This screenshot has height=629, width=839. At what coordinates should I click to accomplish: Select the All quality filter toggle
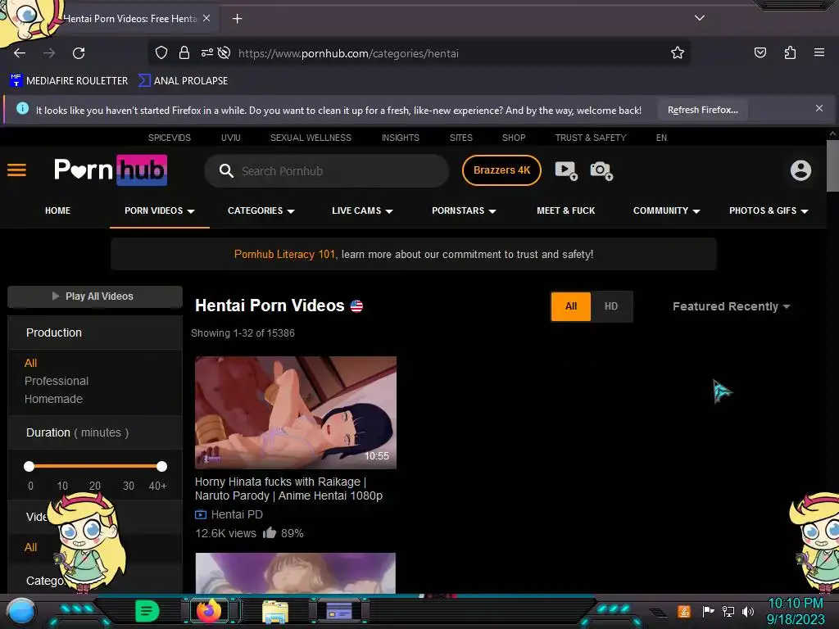571,306
